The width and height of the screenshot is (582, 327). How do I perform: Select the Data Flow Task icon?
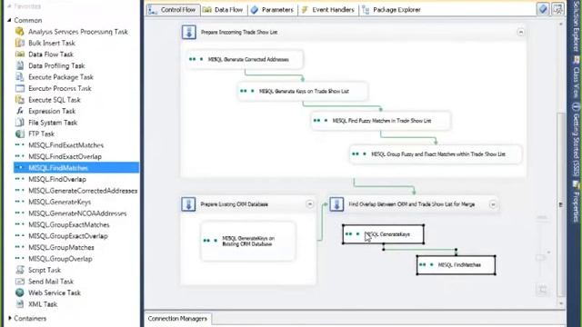point(20,54)
